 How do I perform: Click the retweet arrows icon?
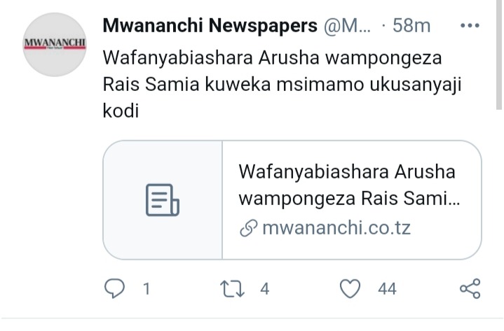point(232,288)
